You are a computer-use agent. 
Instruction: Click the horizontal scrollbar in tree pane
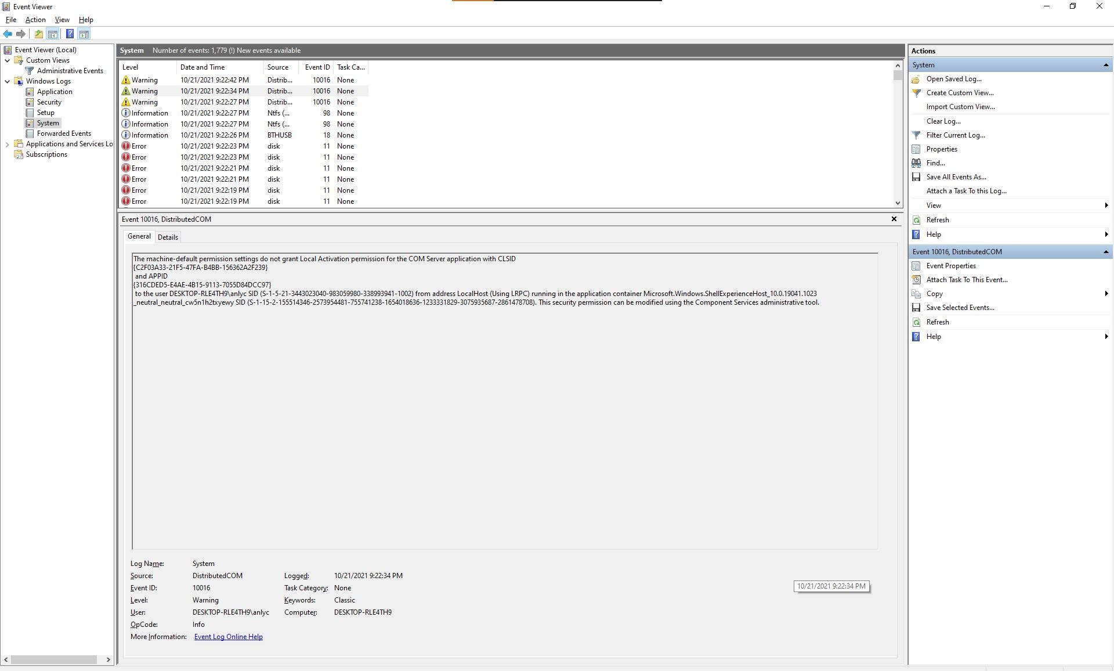[54, 659]
